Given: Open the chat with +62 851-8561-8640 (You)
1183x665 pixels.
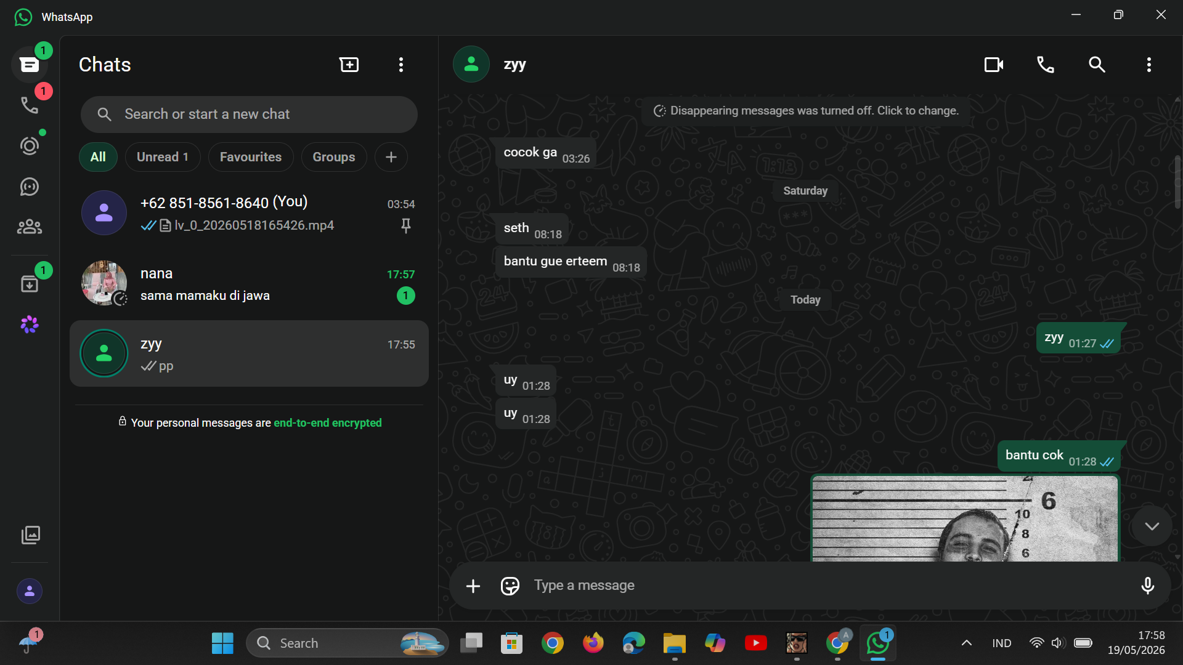Looking at the screenshot, I should click(x=249, y=213).
